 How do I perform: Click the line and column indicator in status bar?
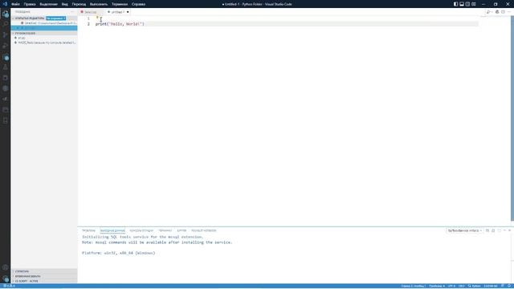point(414,286)
